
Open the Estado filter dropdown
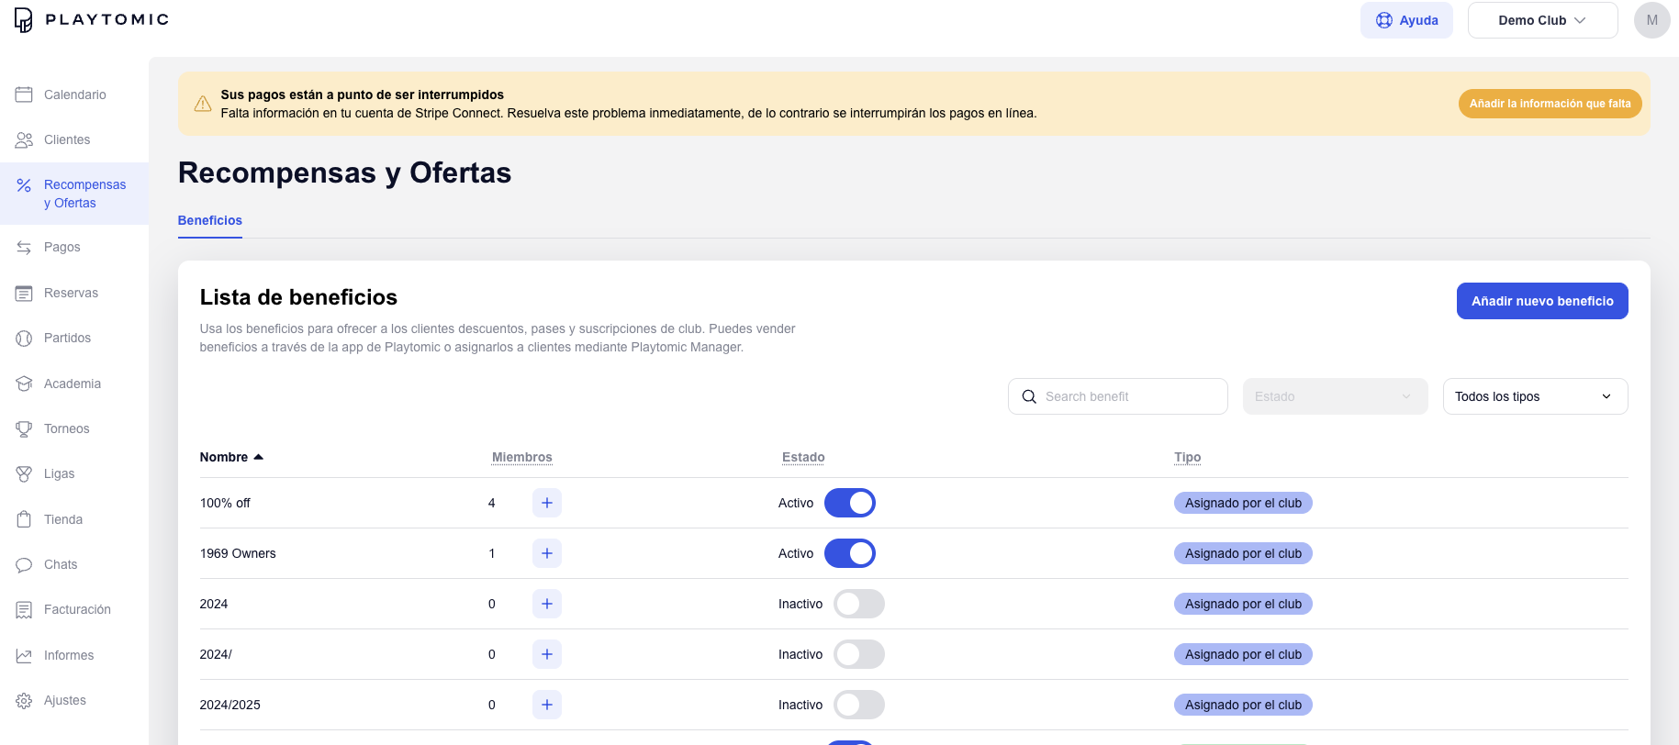click(x=1335, y=396)
